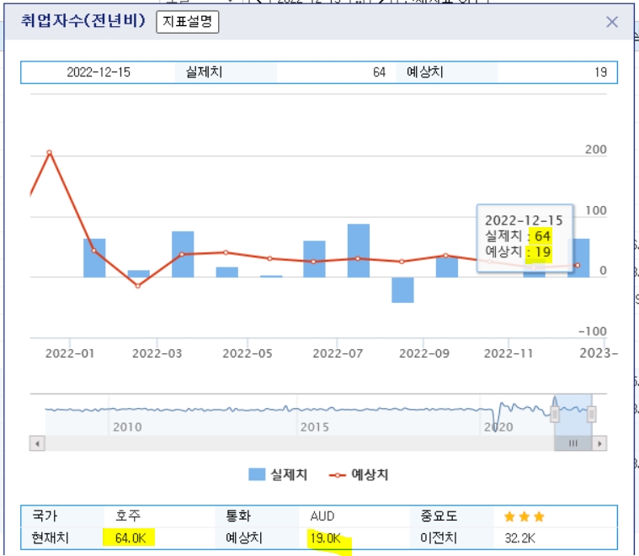The height and width of the screenshot is (556, 639).
Task: Click the blue bar near 2022-03
Action: 183,254
